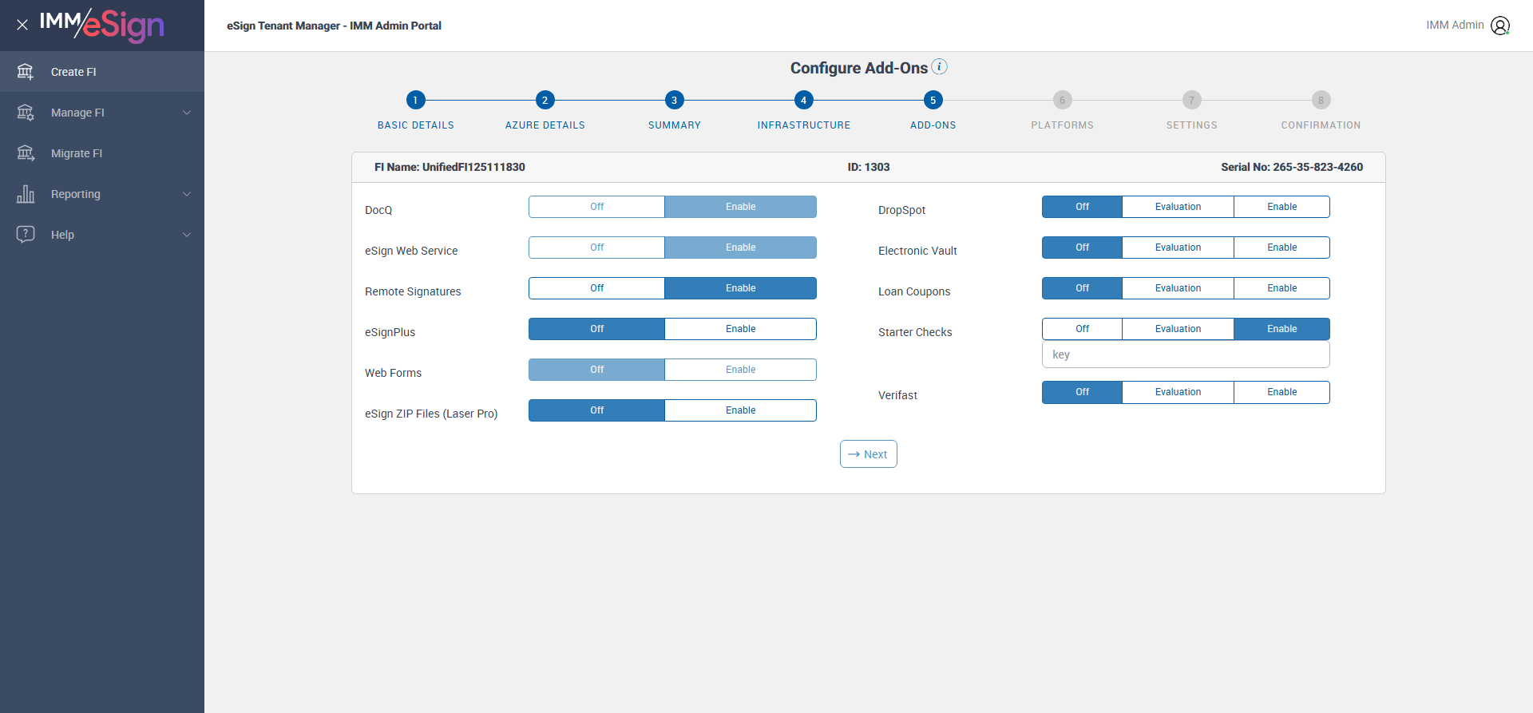Click the IMM Admin username text
Image resolution: width=1533 pixels, height=713 pixels.
click(x=1455, y=25)
